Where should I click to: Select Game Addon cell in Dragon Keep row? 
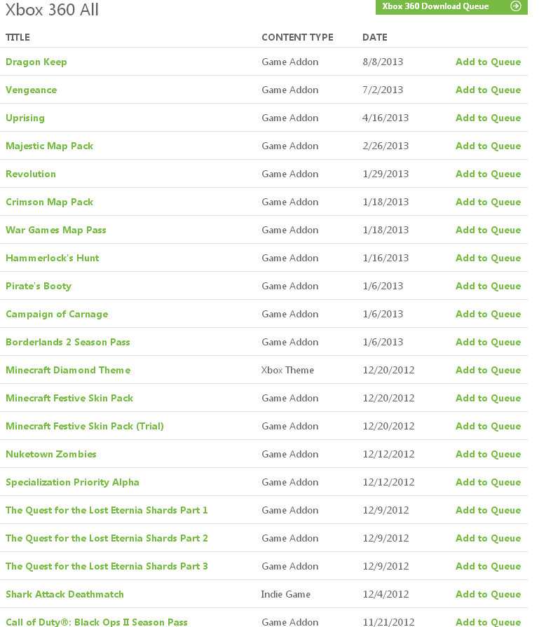[x=290, y=62]
